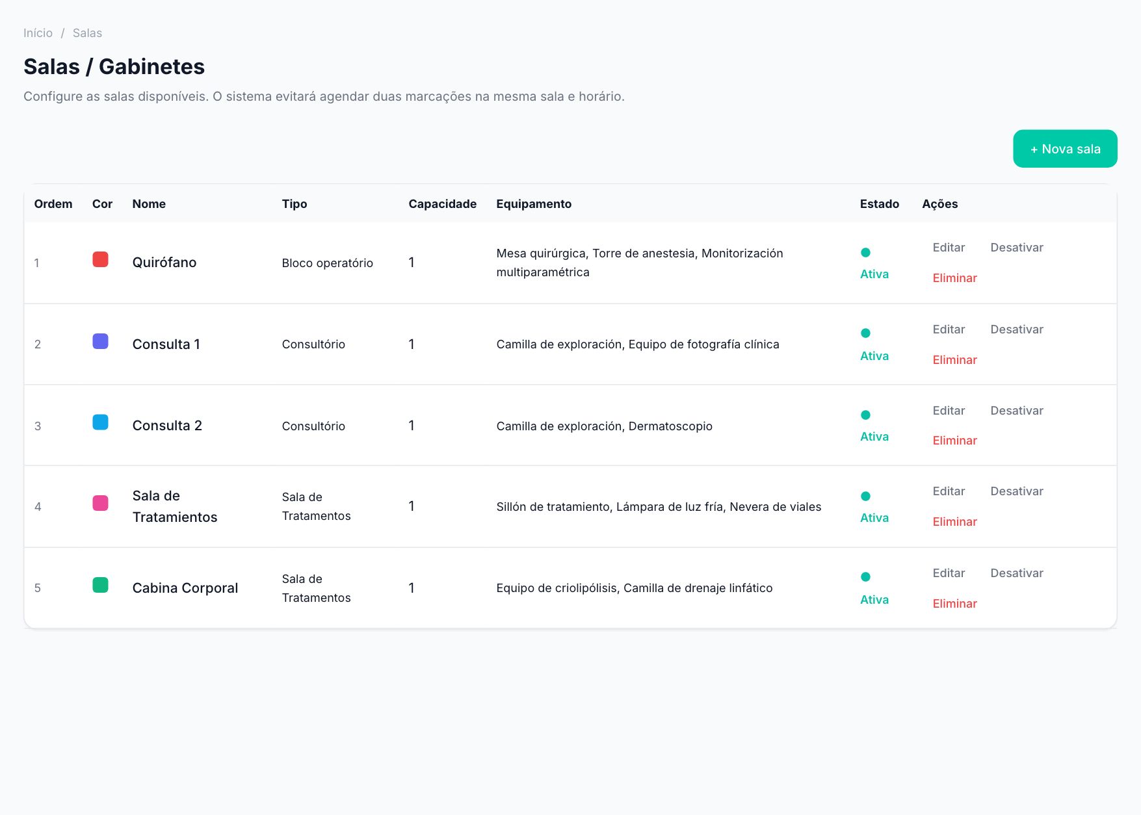
Task: Select the Cabina Corporal room name
Action: [x=185, y=588]
